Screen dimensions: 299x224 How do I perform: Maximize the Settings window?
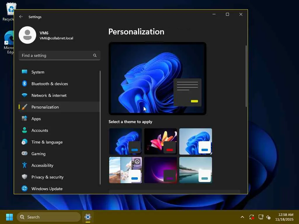pyautogui.click(x=227, y=14)
